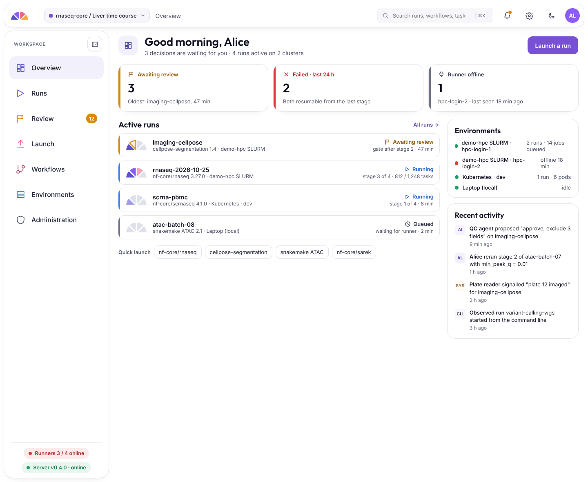This screenshot has width=588, height=482.
Task: Open the notifications bell
Action: (507, 16)
